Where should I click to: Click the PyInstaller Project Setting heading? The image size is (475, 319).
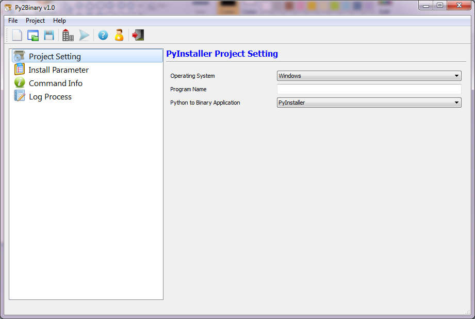click(x=222, y=54)
